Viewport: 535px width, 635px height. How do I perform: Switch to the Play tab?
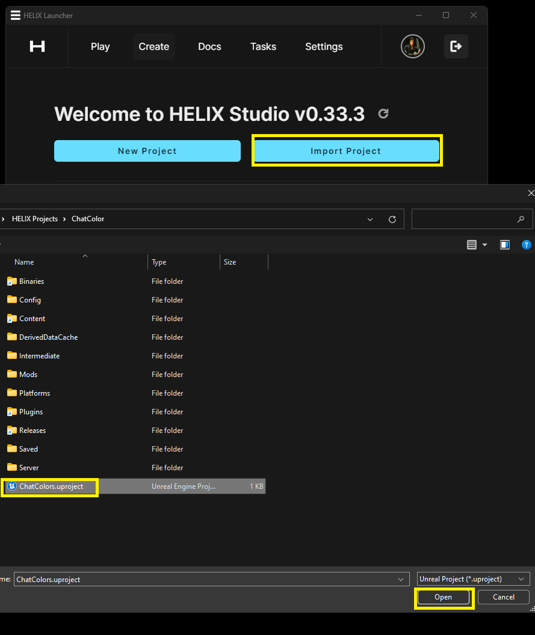101,46
